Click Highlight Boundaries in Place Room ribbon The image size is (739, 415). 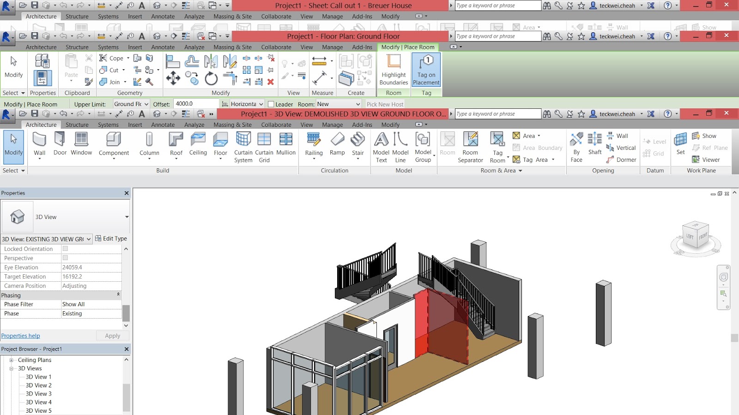tap(394, 70)
